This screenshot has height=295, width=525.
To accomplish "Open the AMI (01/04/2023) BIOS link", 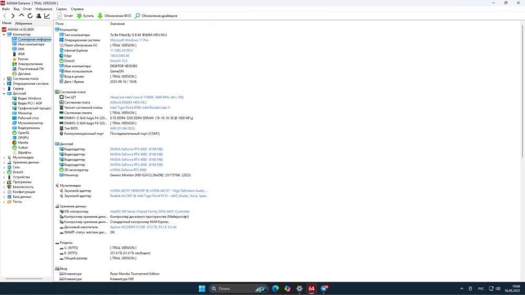I will tap(122, 128).
